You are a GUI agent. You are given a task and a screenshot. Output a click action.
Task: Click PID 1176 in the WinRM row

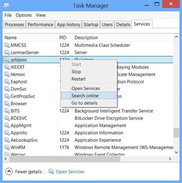64,147
